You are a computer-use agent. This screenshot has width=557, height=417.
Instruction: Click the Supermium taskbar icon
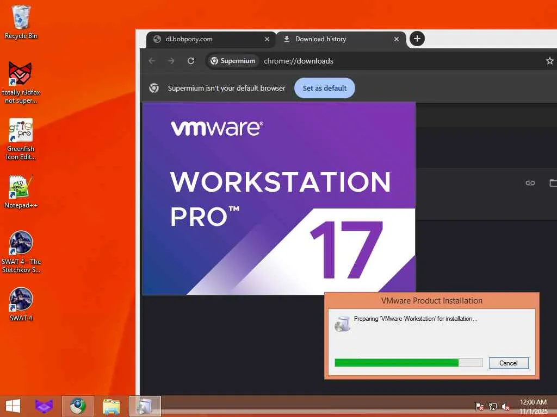tap(78, 406)
